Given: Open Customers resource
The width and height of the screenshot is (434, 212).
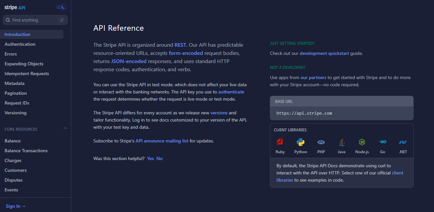Looking at the screenshot, I should (x=16, y=170).
